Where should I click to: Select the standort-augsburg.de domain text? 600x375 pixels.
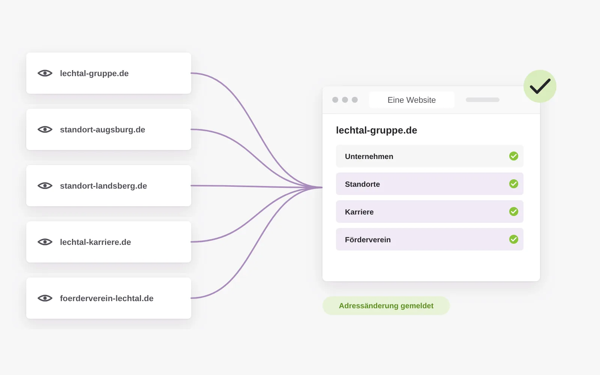(102, 130)
